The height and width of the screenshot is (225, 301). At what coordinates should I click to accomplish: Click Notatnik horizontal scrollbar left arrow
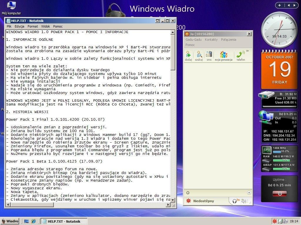[x=8, y=205]
